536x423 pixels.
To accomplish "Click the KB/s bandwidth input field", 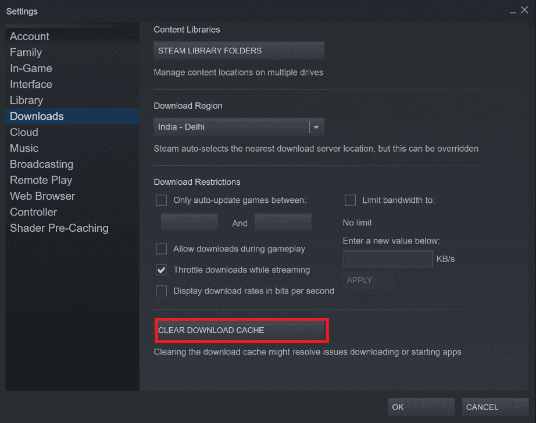I will [x=387, y=259].
